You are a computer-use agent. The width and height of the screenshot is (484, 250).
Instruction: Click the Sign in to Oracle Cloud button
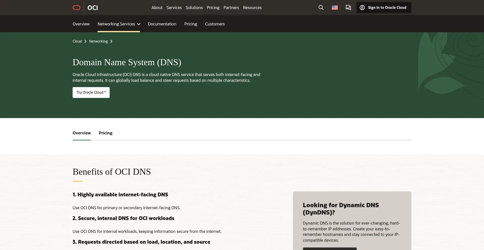(384, 8)
